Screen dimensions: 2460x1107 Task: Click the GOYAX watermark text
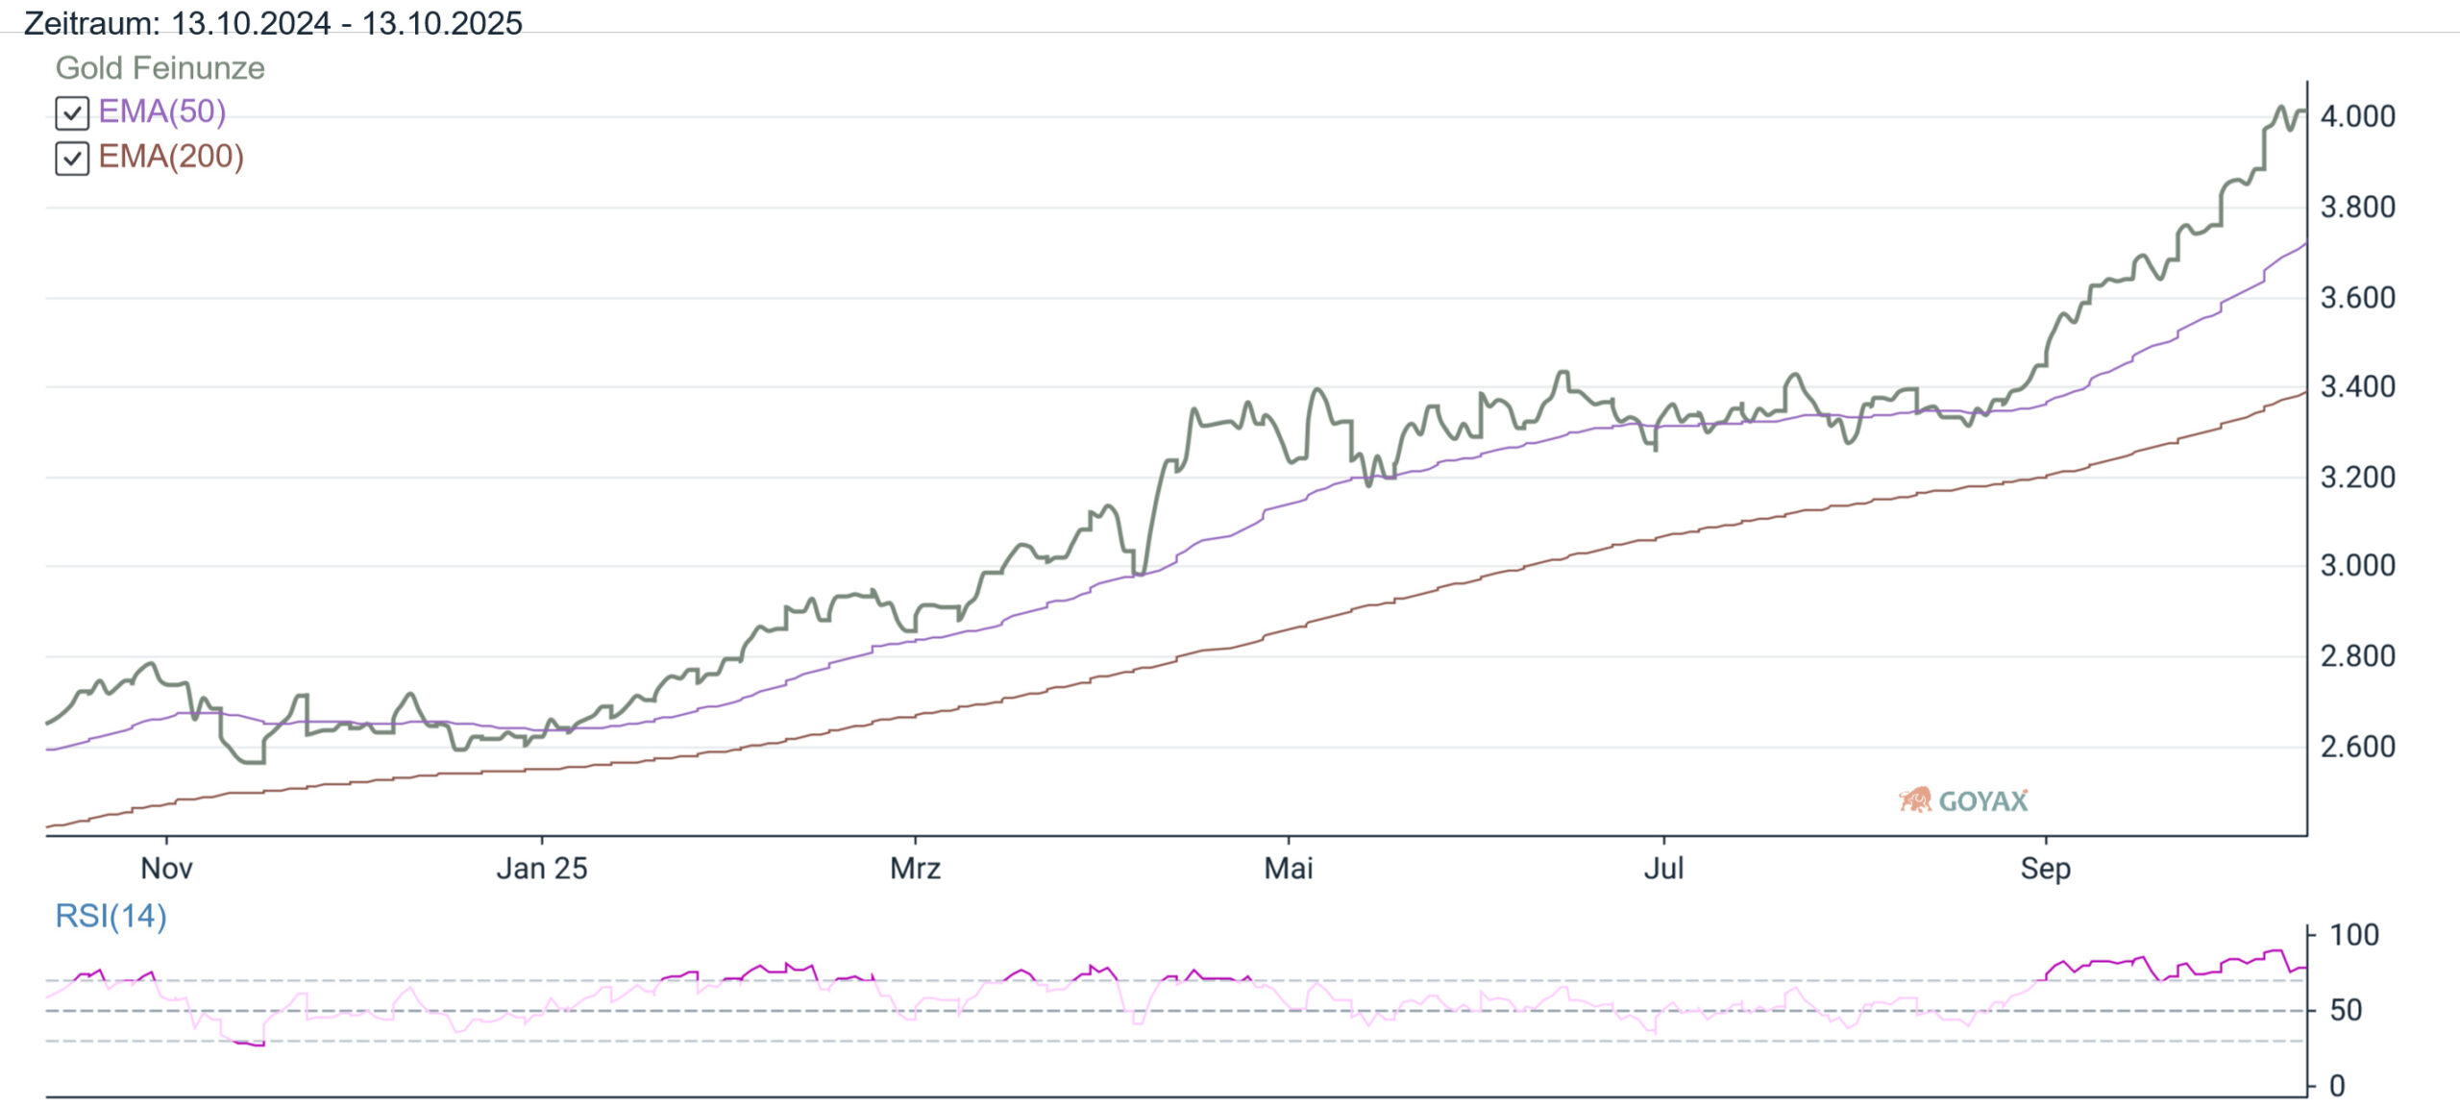click(1982, 800)
